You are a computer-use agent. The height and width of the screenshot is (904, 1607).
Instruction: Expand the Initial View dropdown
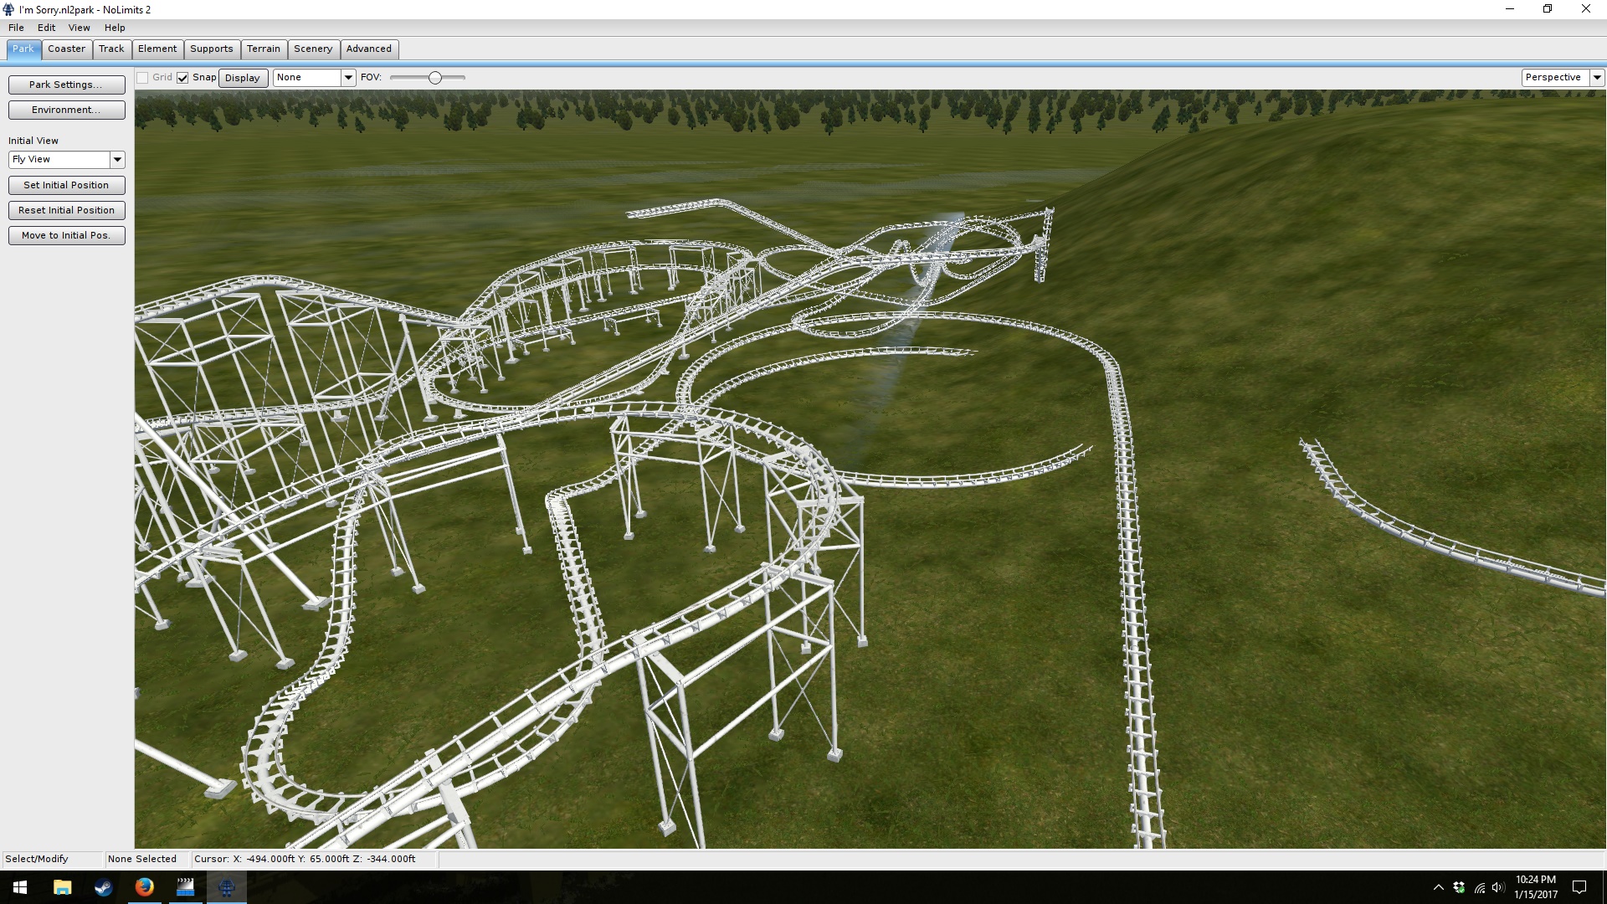point(117,160)
